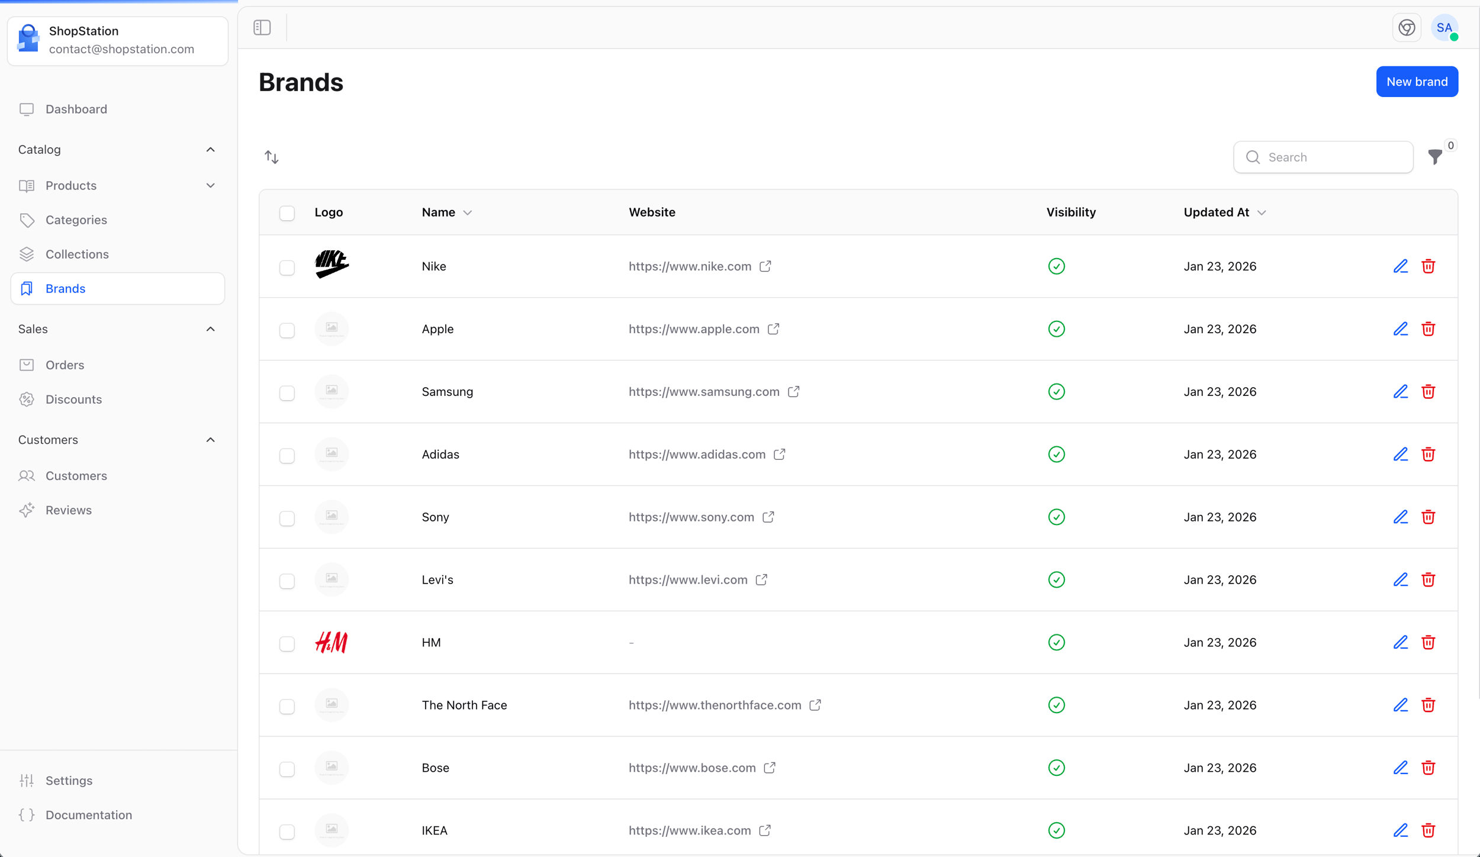Sort by the Name column header
This screenshot has height=857, width=1480.
point(446,212)
